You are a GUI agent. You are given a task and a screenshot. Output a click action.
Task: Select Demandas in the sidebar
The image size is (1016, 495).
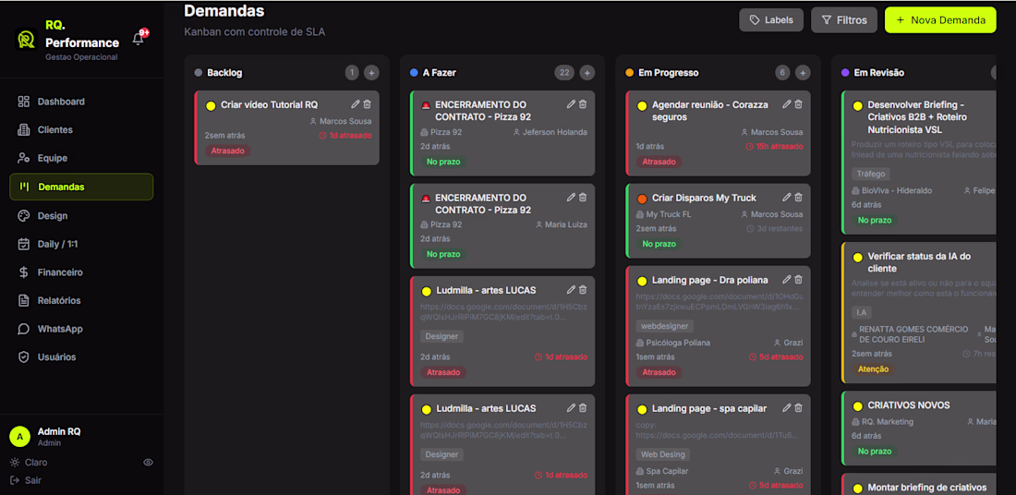click(x=81, y=187)
